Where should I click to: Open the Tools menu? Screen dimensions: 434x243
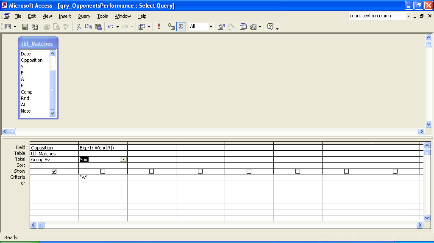[103, 16]
